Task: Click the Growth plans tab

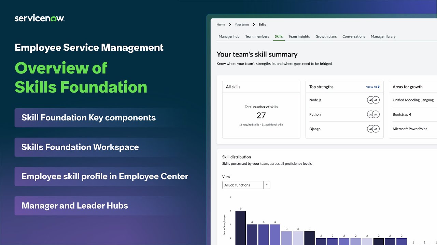Action: tap(326, 36)
